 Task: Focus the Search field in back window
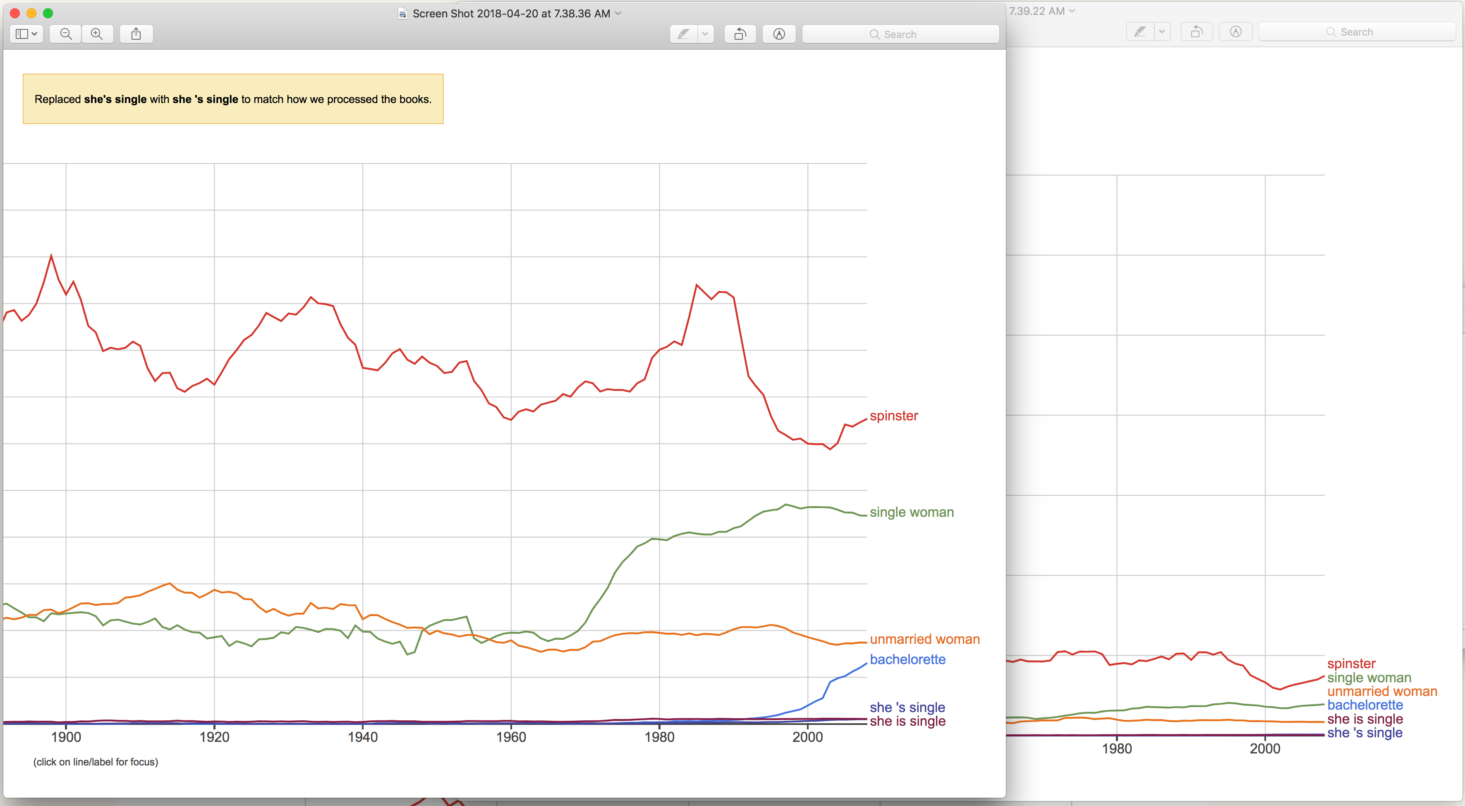pyautogui.click(x=1357, y=32)
